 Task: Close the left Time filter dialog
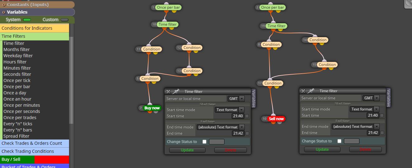coord(168,92)
